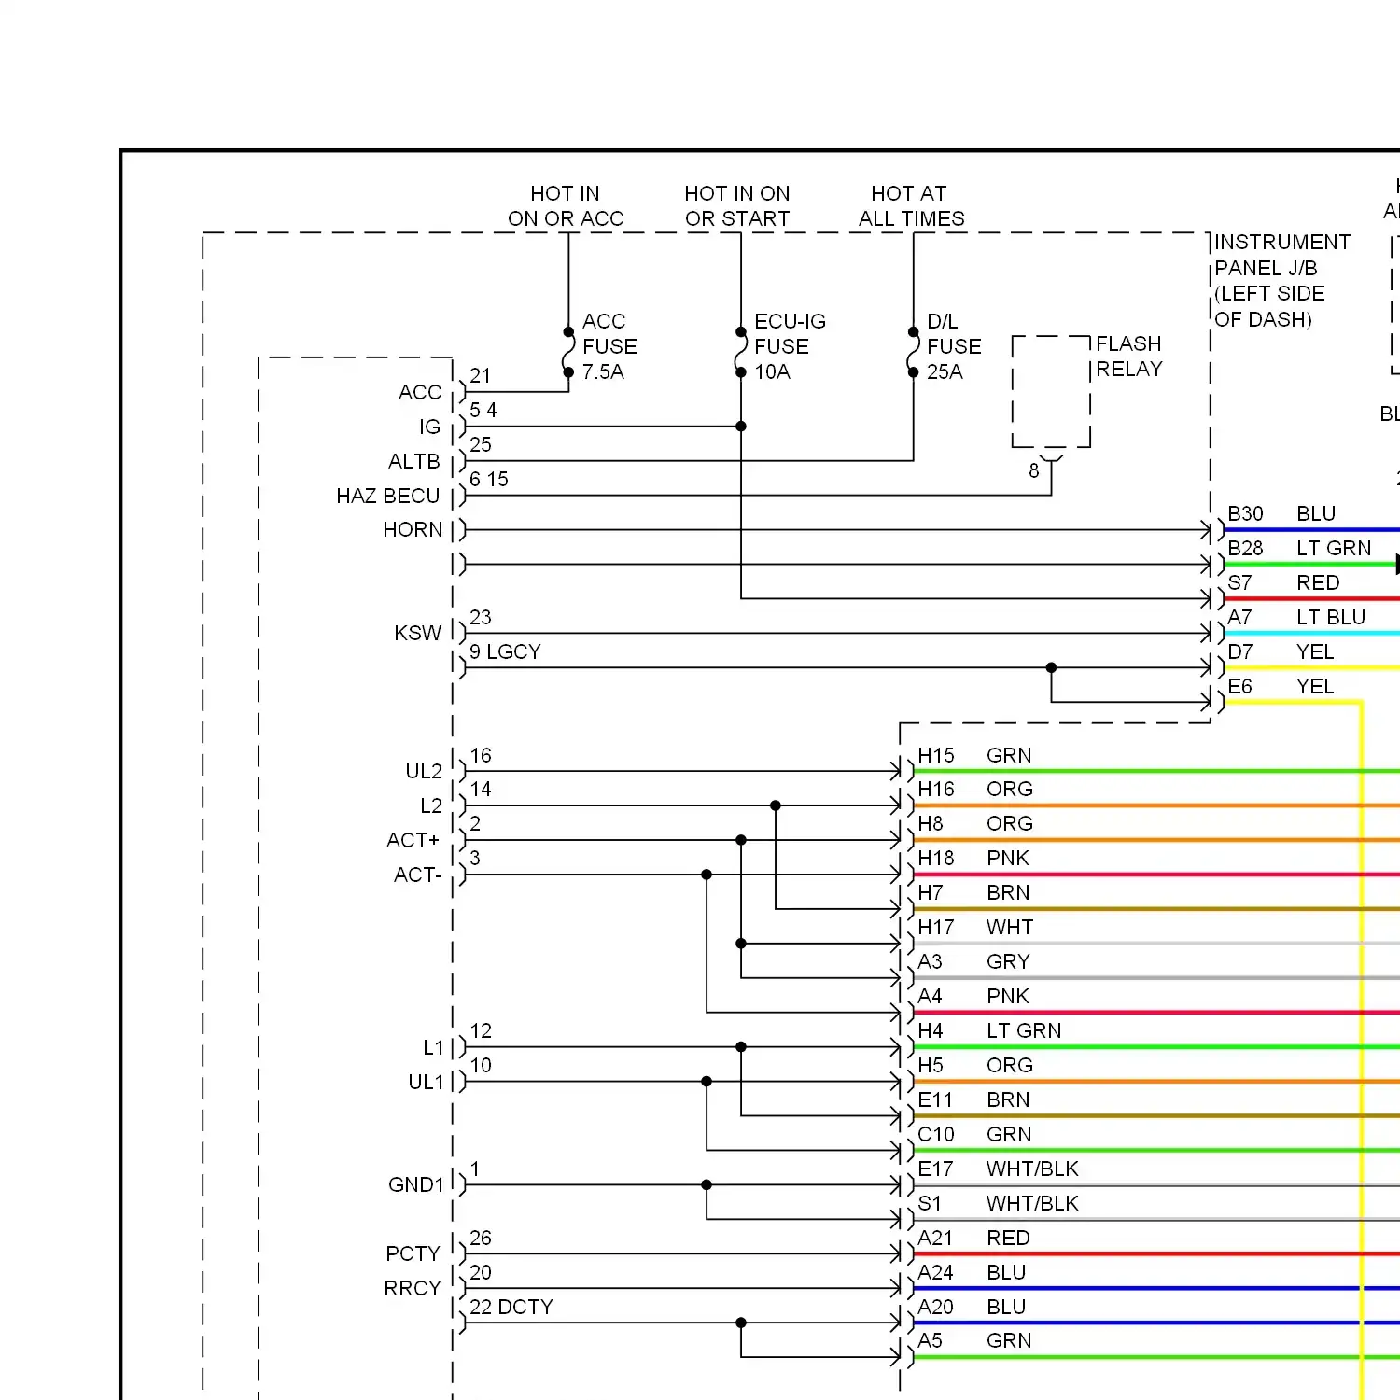Click the "A5" connector pin label
The image size is (1400, 1400).
[x=930, y=1340]
